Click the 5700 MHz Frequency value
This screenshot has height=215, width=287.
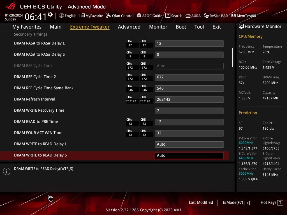click(246, 52)
